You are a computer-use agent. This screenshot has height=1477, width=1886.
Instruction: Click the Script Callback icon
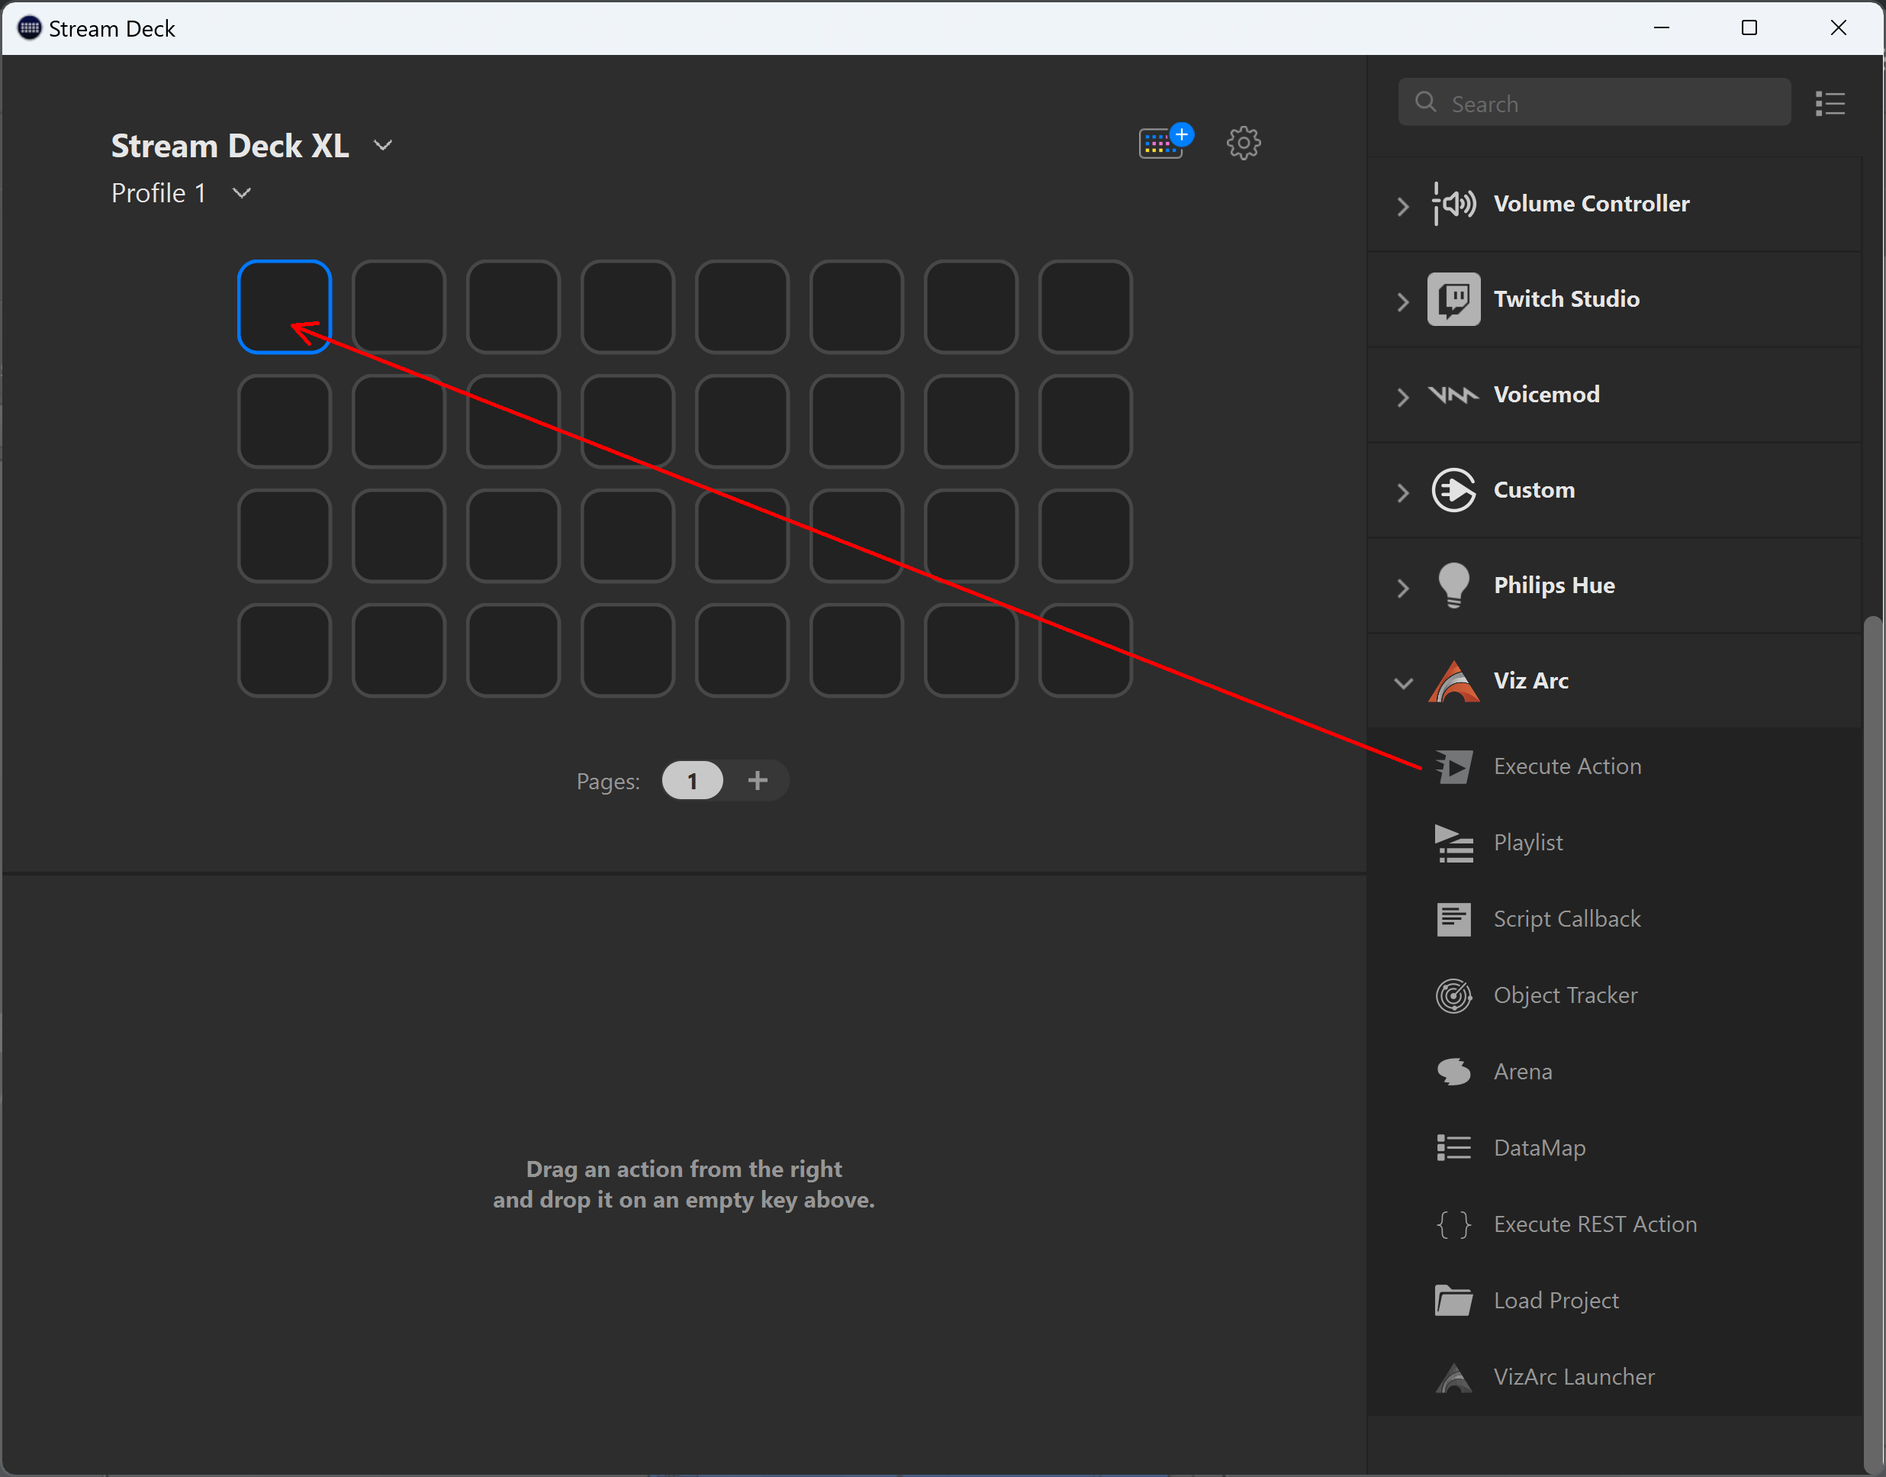[x=1454, y=919]
